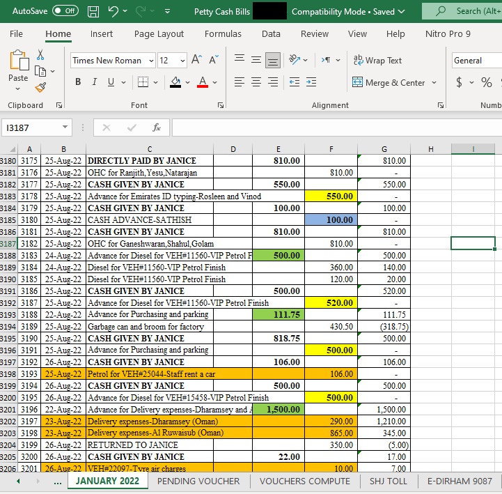Switch to Data ribbon tab
This screenshot has width=502, height=494.
tap(271, 34)
